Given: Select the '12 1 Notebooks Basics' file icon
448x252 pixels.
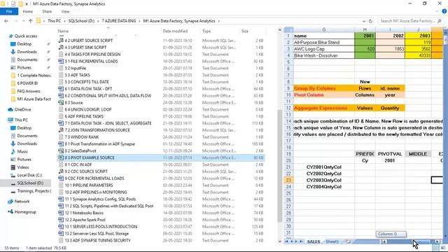Looking at the screenshot, I should click(x=61, y=213).
